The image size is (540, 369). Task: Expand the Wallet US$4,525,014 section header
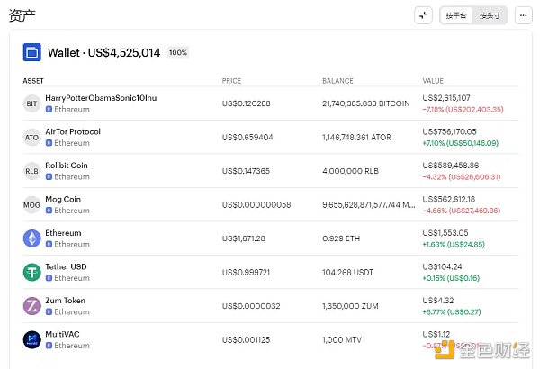click(103, 53)
